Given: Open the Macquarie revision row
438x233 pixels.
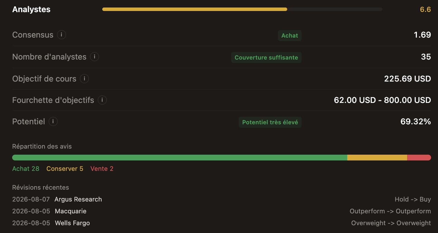Looking at the screenshot, I should (222, 211).
